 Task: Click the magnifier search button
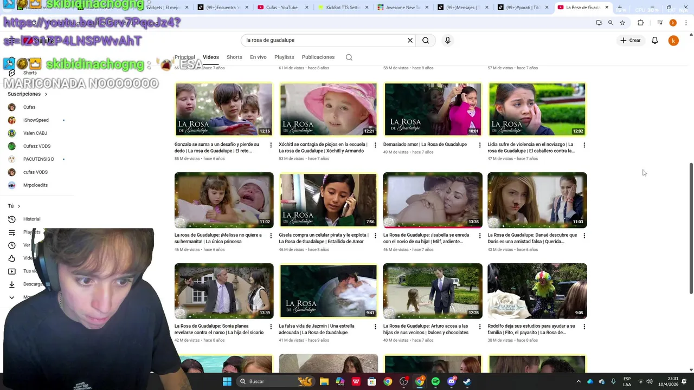[426, 40]
